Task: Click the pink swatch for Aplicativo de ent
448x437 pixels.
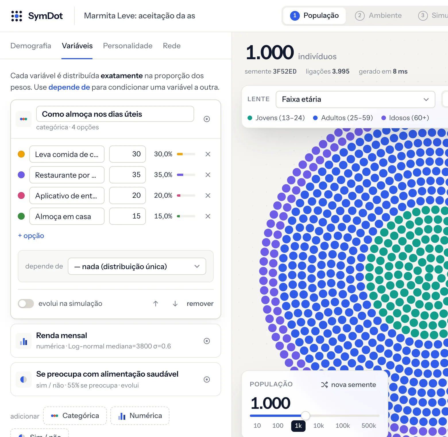Action: coord(21,195)
